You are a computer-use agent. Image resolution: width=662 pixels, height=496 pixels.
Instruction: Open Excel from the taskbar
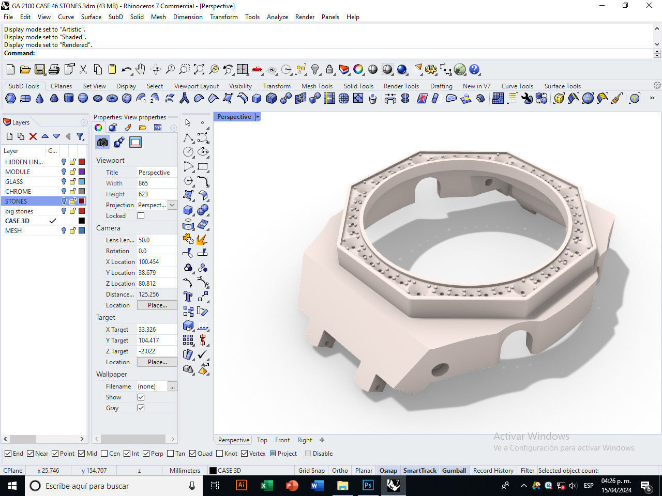coord(266,485)
